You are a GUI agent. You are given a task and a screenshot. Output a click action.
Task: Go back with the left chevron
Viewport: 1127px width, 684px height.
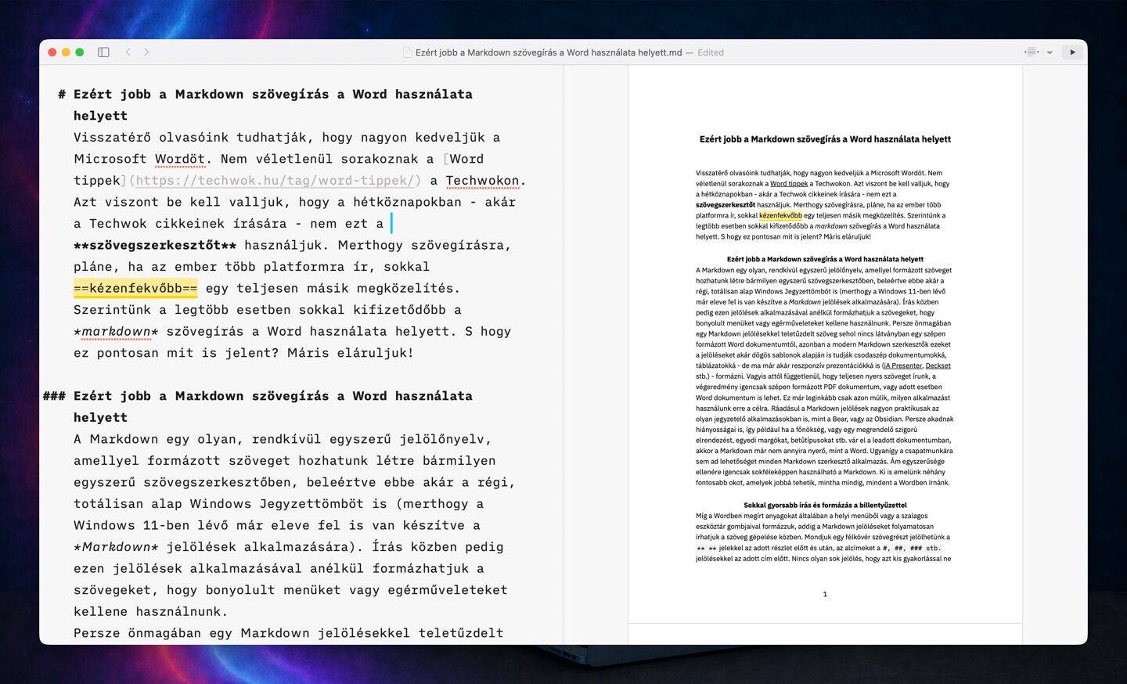click(x=128, y=52)
